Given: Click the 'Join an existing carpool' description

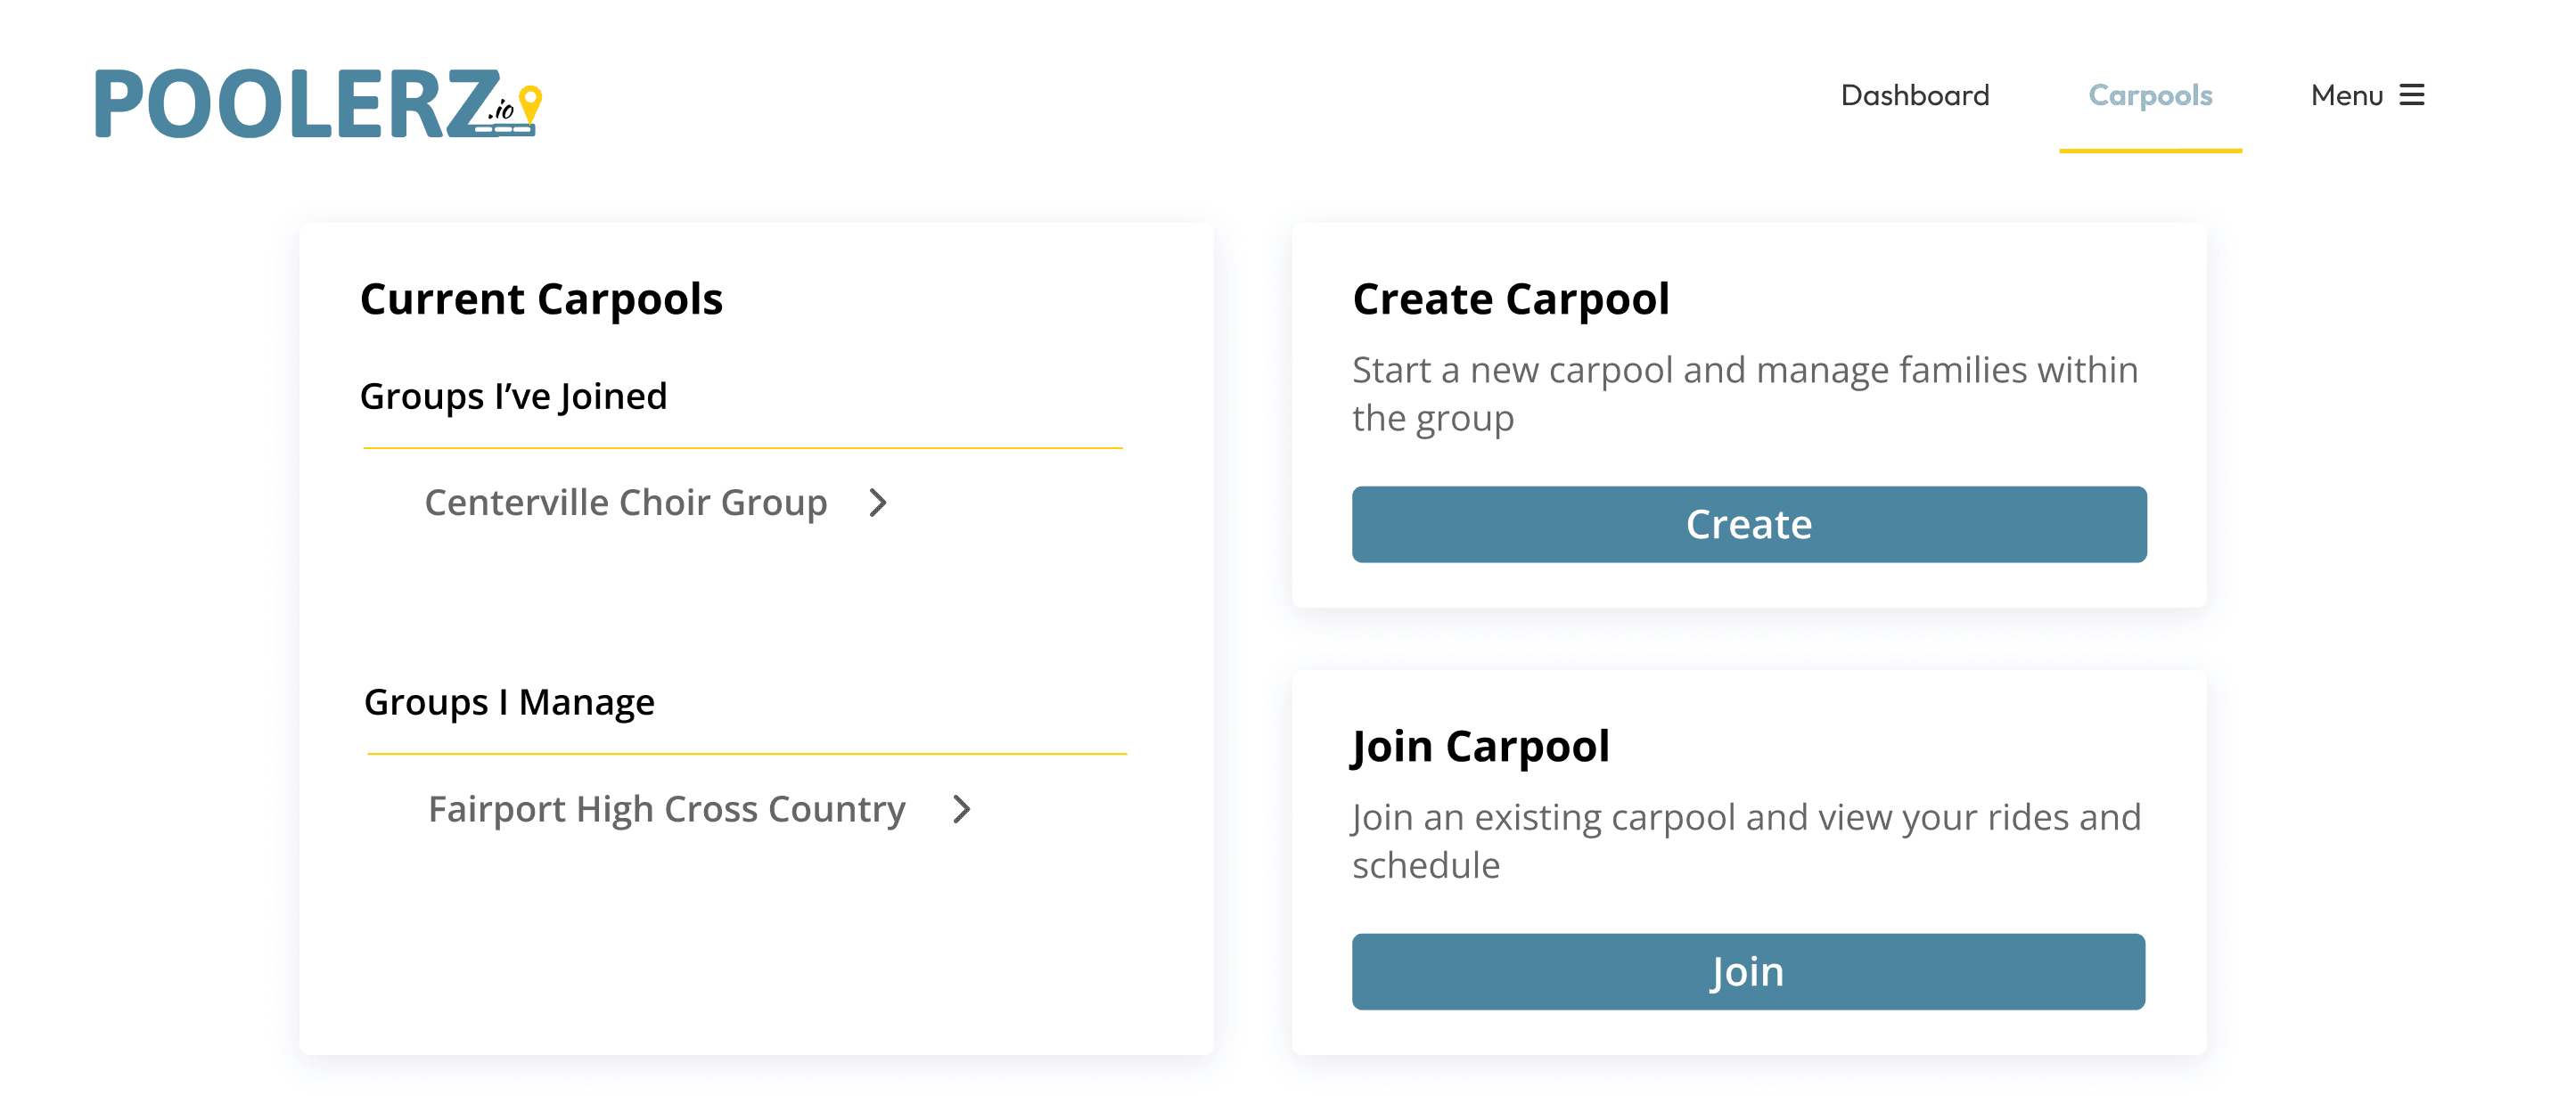Looking at the screenshot, I should click(1746, 841).
